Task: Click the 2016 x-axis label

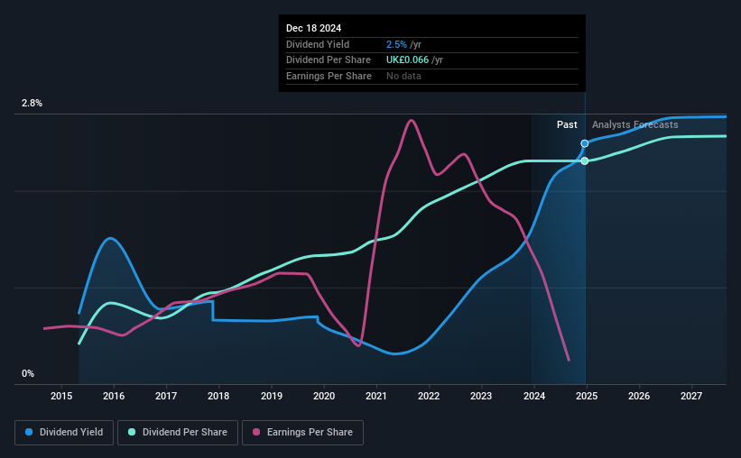Action: click(x=114, y=396)
